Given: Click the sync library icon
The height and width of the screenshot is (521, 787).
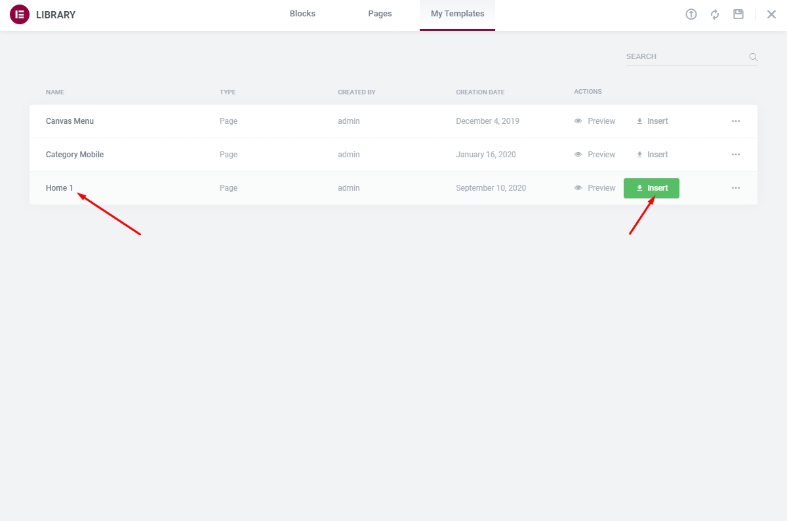Looking at the screenshot, I should (x=715, y=14).
